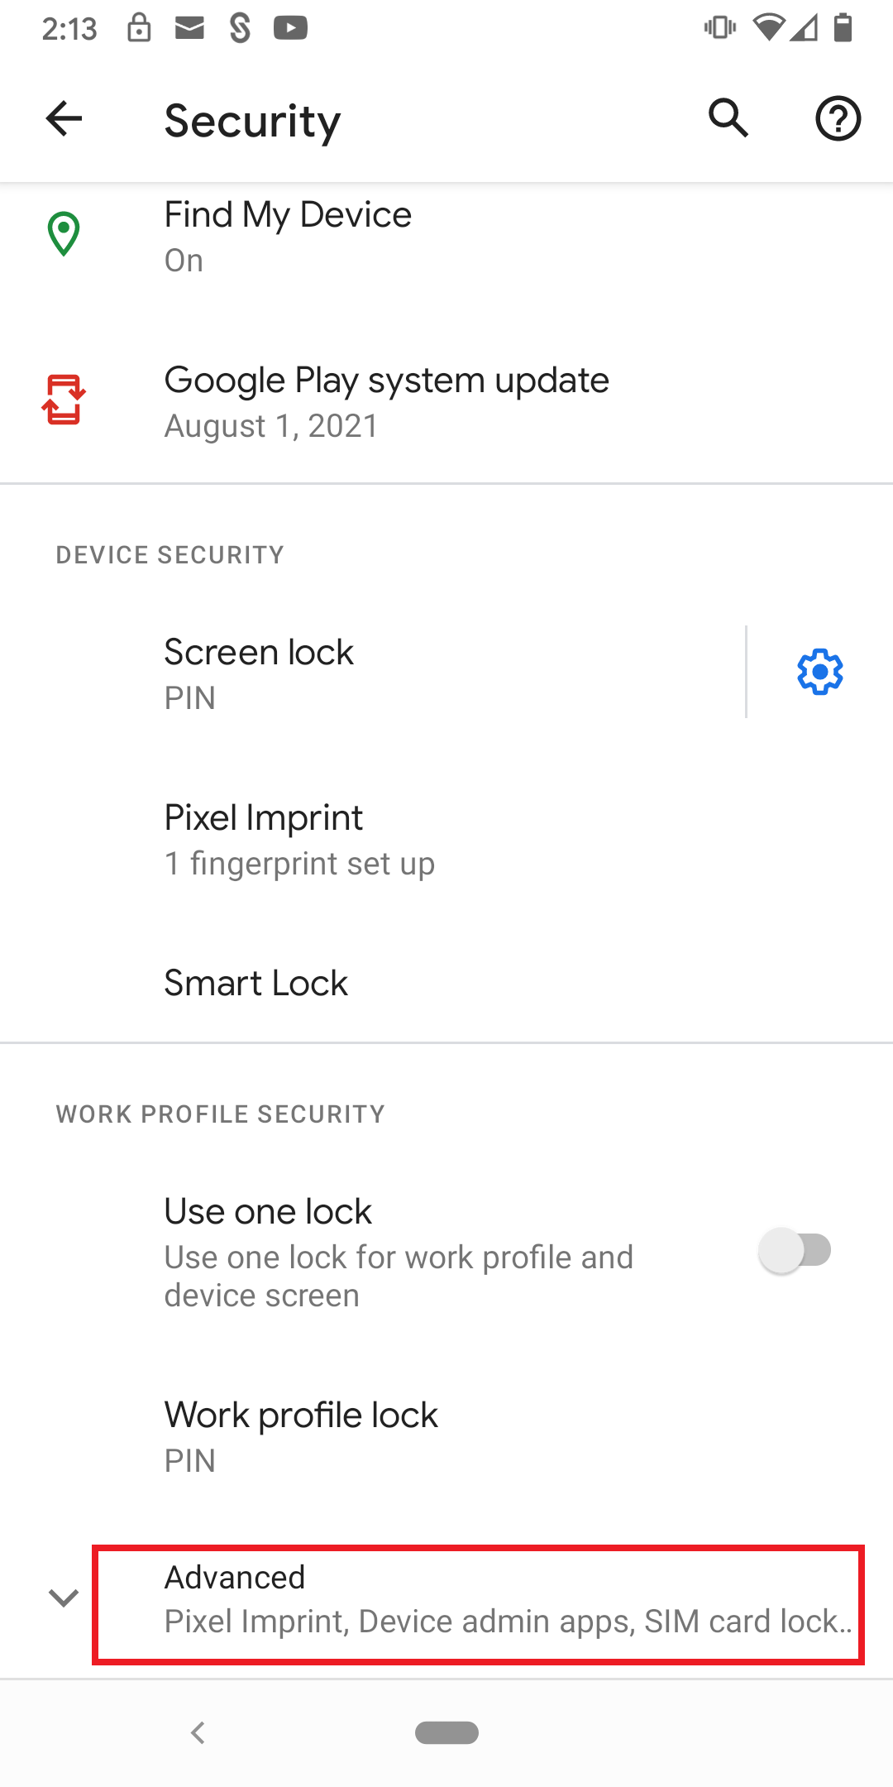This screenshot has height=1787, width=893.
Task: Open search in Security settings
Action: point(728,118)
